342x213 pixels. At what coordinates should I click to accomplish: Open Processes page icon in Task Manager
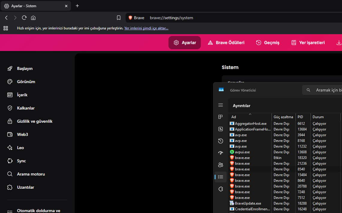[x=221, y=117]
